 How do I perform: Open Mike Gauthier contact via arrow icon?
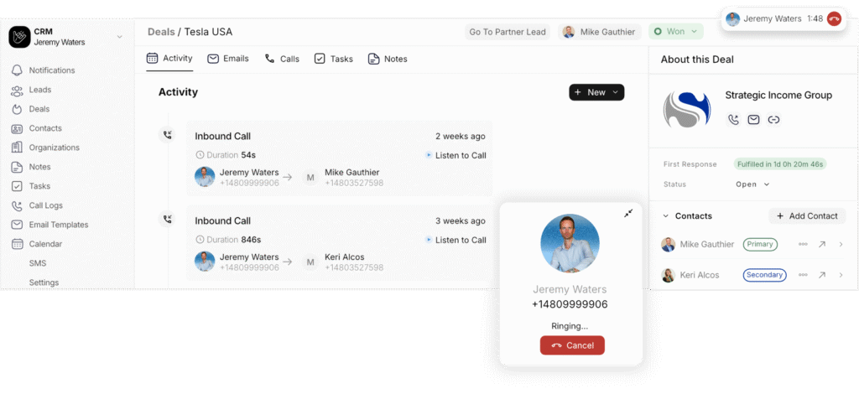point(821,245)
